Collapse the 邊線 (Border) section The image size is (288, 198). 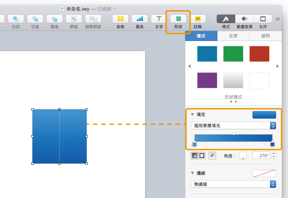click(192, 173)
